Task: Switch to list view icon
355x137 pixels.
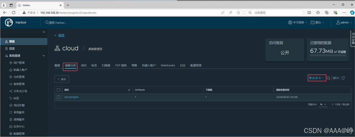Action: coord(338,78)
